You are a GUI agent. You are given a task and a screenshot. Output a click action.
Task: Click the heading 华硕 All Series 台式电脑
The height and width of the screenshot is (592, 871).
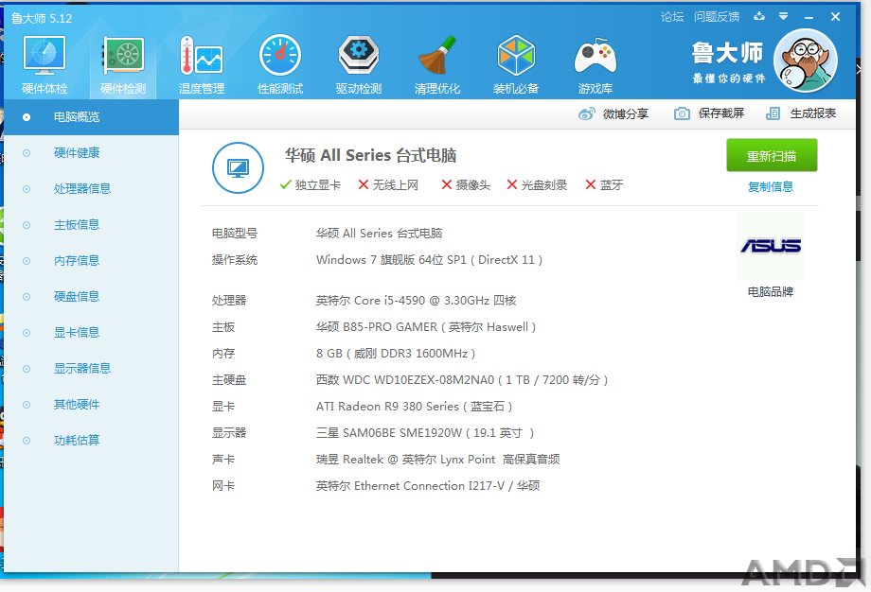pyautogui.click(x=370, y=155)
